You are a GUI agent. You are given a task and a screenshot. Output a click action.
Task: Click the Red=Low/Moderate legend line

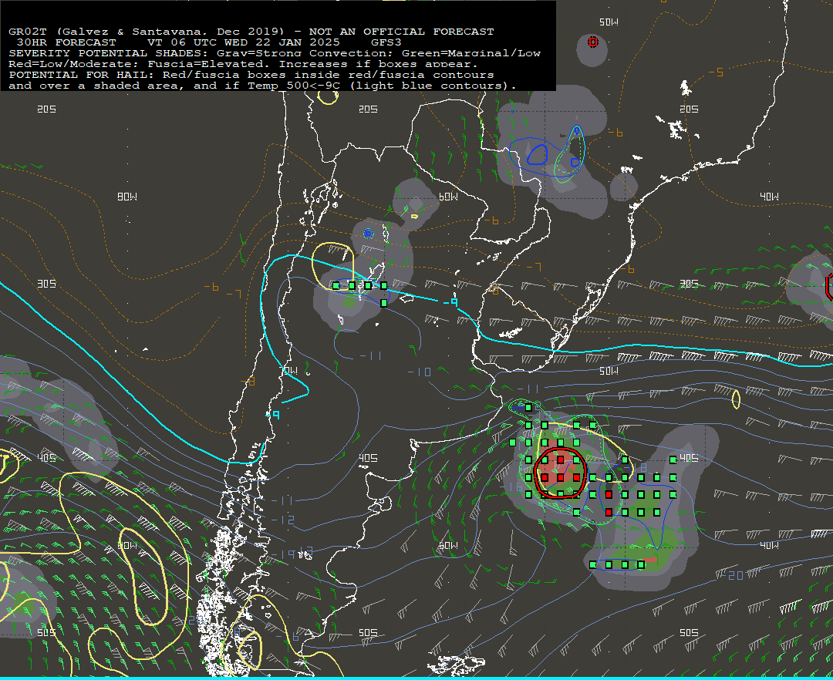[243, 64]
